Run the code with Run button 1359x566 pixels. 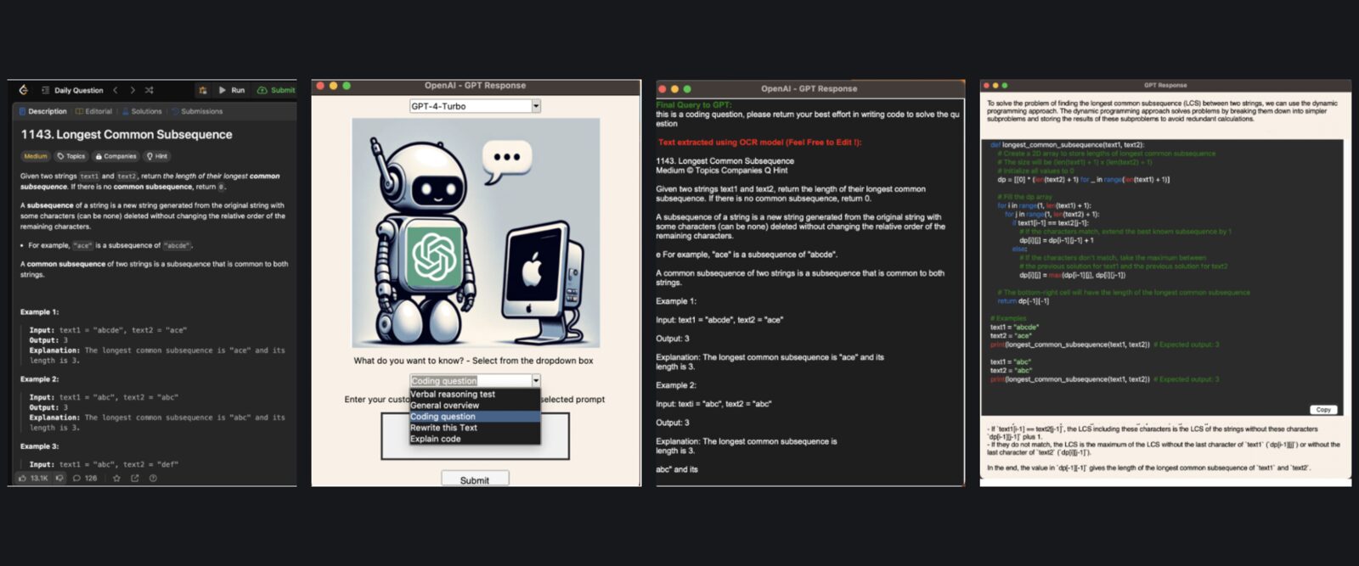pos(232,90)
